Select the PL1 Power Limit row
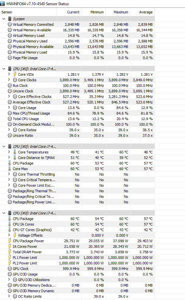185x300 pixels. tap(77, 258)
